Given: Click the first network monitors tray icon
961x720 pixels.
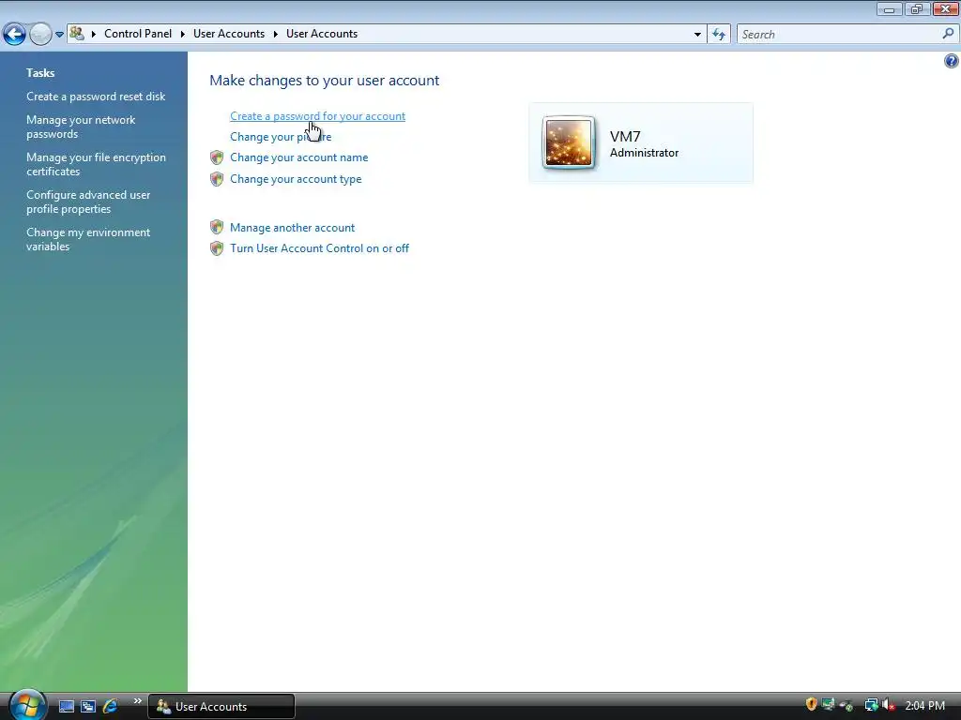Looking at the screenshot, I should 828,705.
